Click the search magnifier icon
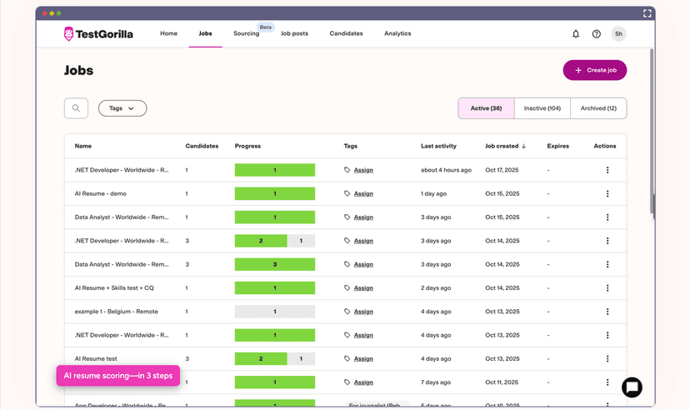The width and height of the screenshot is (690, 410). click(x=76, y=108)
